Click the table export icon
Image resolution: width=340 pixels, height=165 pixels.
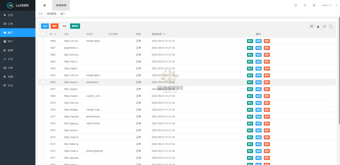318,26
